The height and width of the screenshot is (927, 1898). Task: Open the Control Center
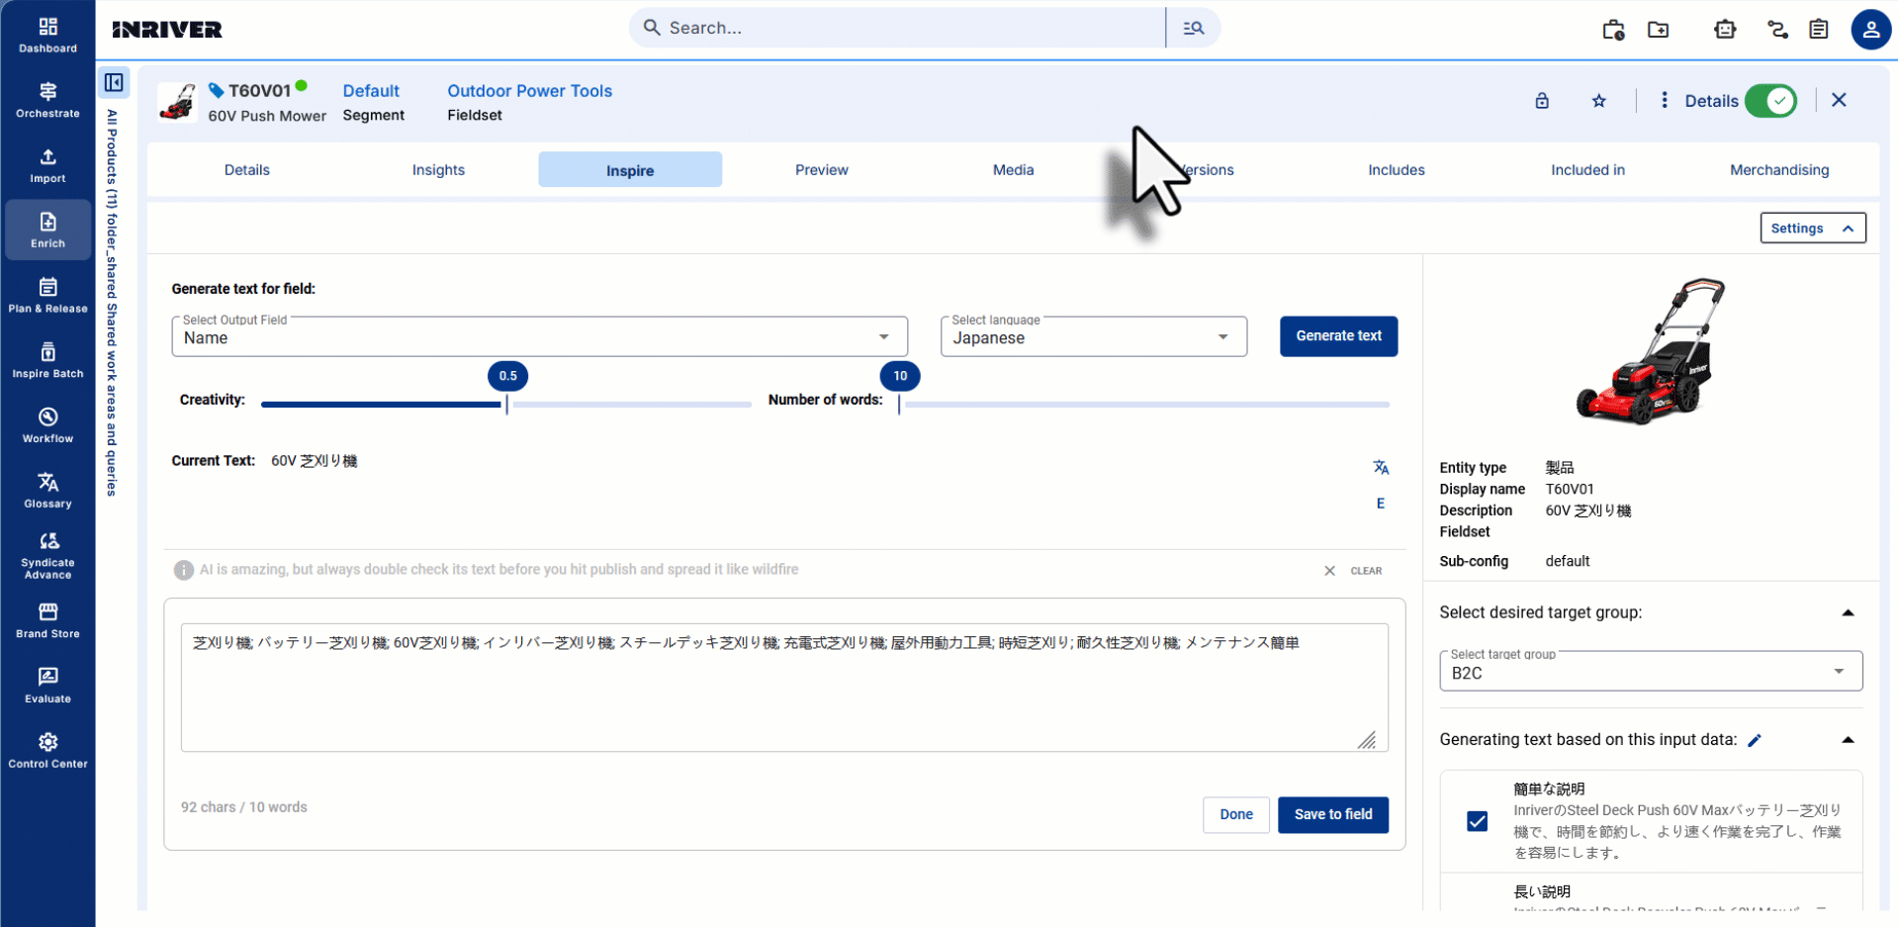pyautogui.click(x=47, y=751)
